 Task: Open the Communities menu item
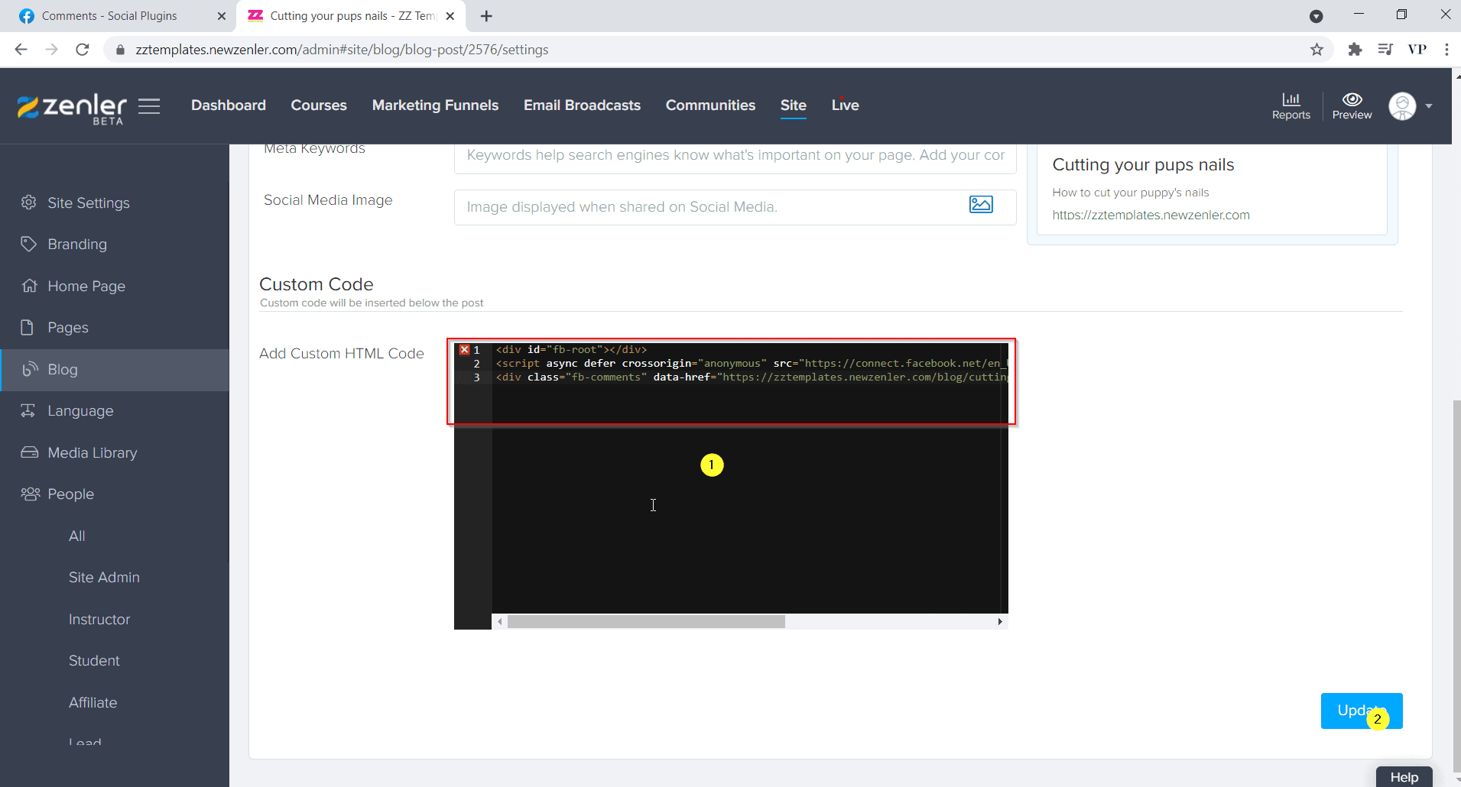[710, 105]
